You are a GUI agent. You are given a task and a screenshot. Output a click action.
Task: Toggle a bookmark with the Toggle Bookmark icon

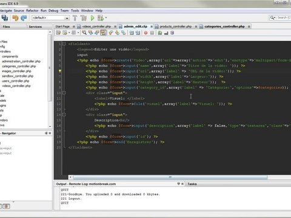pyautogui.click(x=124, y=33)
